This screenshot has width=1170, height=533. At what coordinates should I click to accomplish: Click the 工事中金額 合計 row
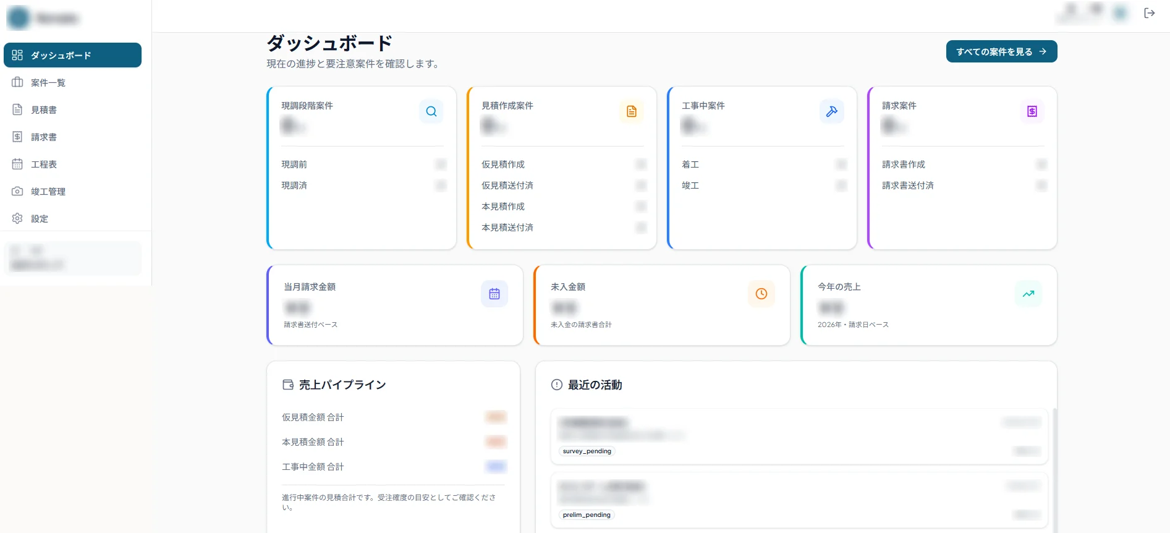(394, 467)
